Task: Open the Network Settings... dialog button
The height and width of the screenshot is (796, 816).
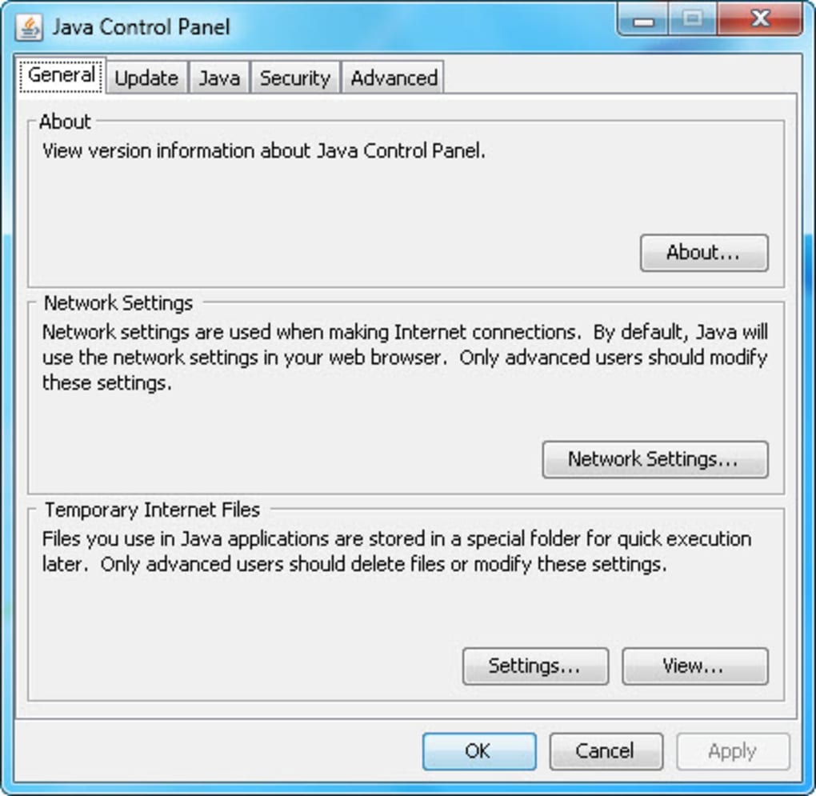Action: click(x=655, y=459)
